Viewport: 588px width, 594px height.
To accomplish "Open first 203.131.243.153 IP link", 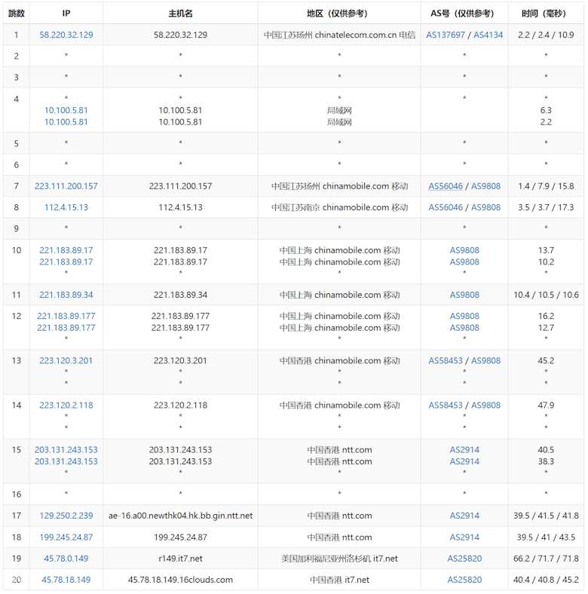I will point(66,450).
